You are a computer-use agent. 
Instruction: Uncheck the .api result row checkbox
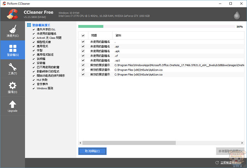(x=83, y=46)
